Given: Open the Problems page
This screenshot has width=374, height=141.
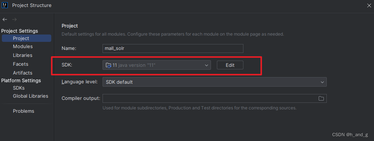Looking at the screenshot, I should [24, 111].
